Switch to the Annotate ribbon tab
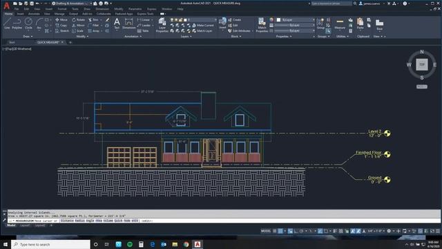442x249 pixels. point(34,14)
